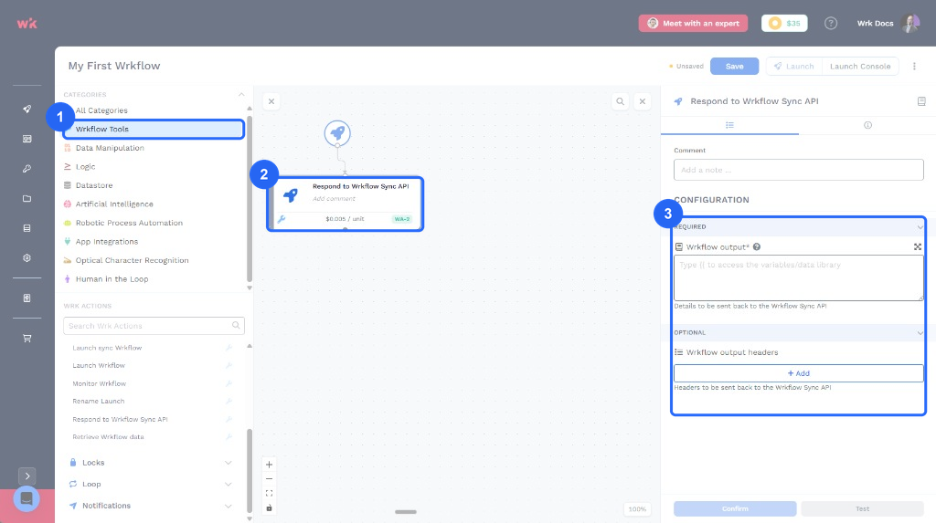The height and width of the screenshot is (523, 936).
Task: Close the left actions panel
Action: click(x=271, y=101)
